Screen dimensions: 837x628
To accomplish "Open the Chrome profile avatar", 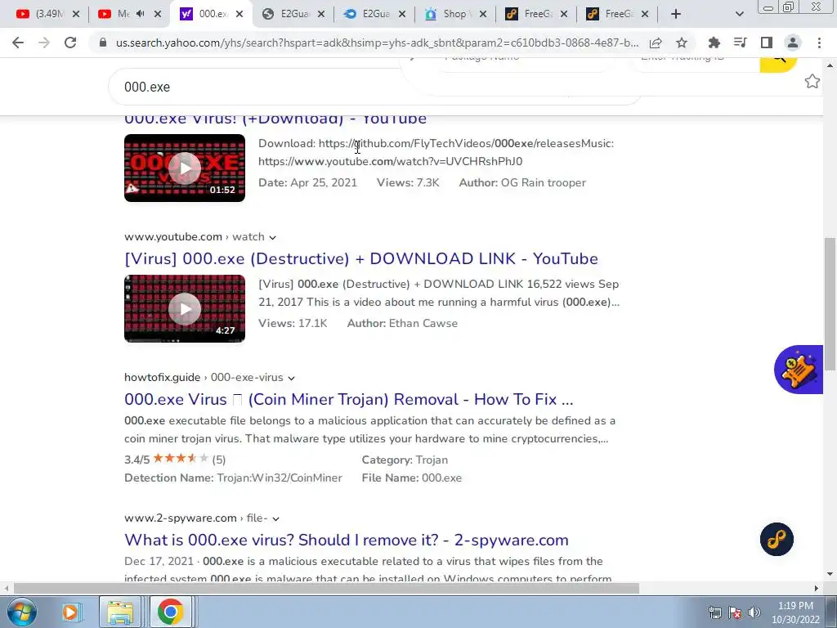I will [793, 43].
